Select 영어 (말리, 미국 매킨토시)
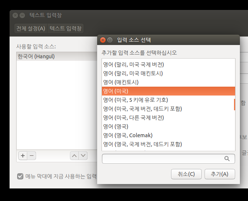The image size is (248, 201). [x=169, y=73]
